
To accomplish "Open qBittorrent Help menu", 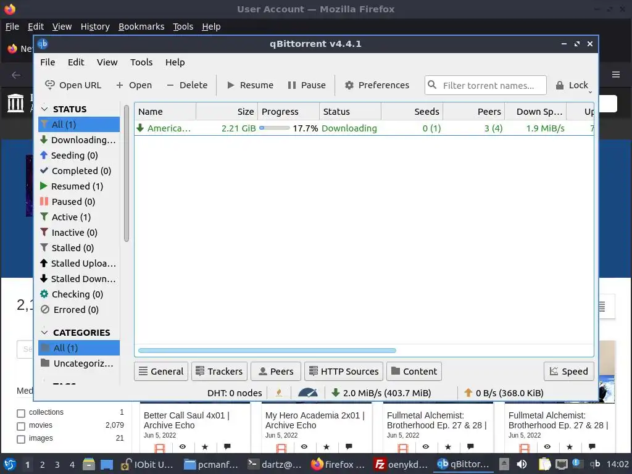I will (175, 62).
